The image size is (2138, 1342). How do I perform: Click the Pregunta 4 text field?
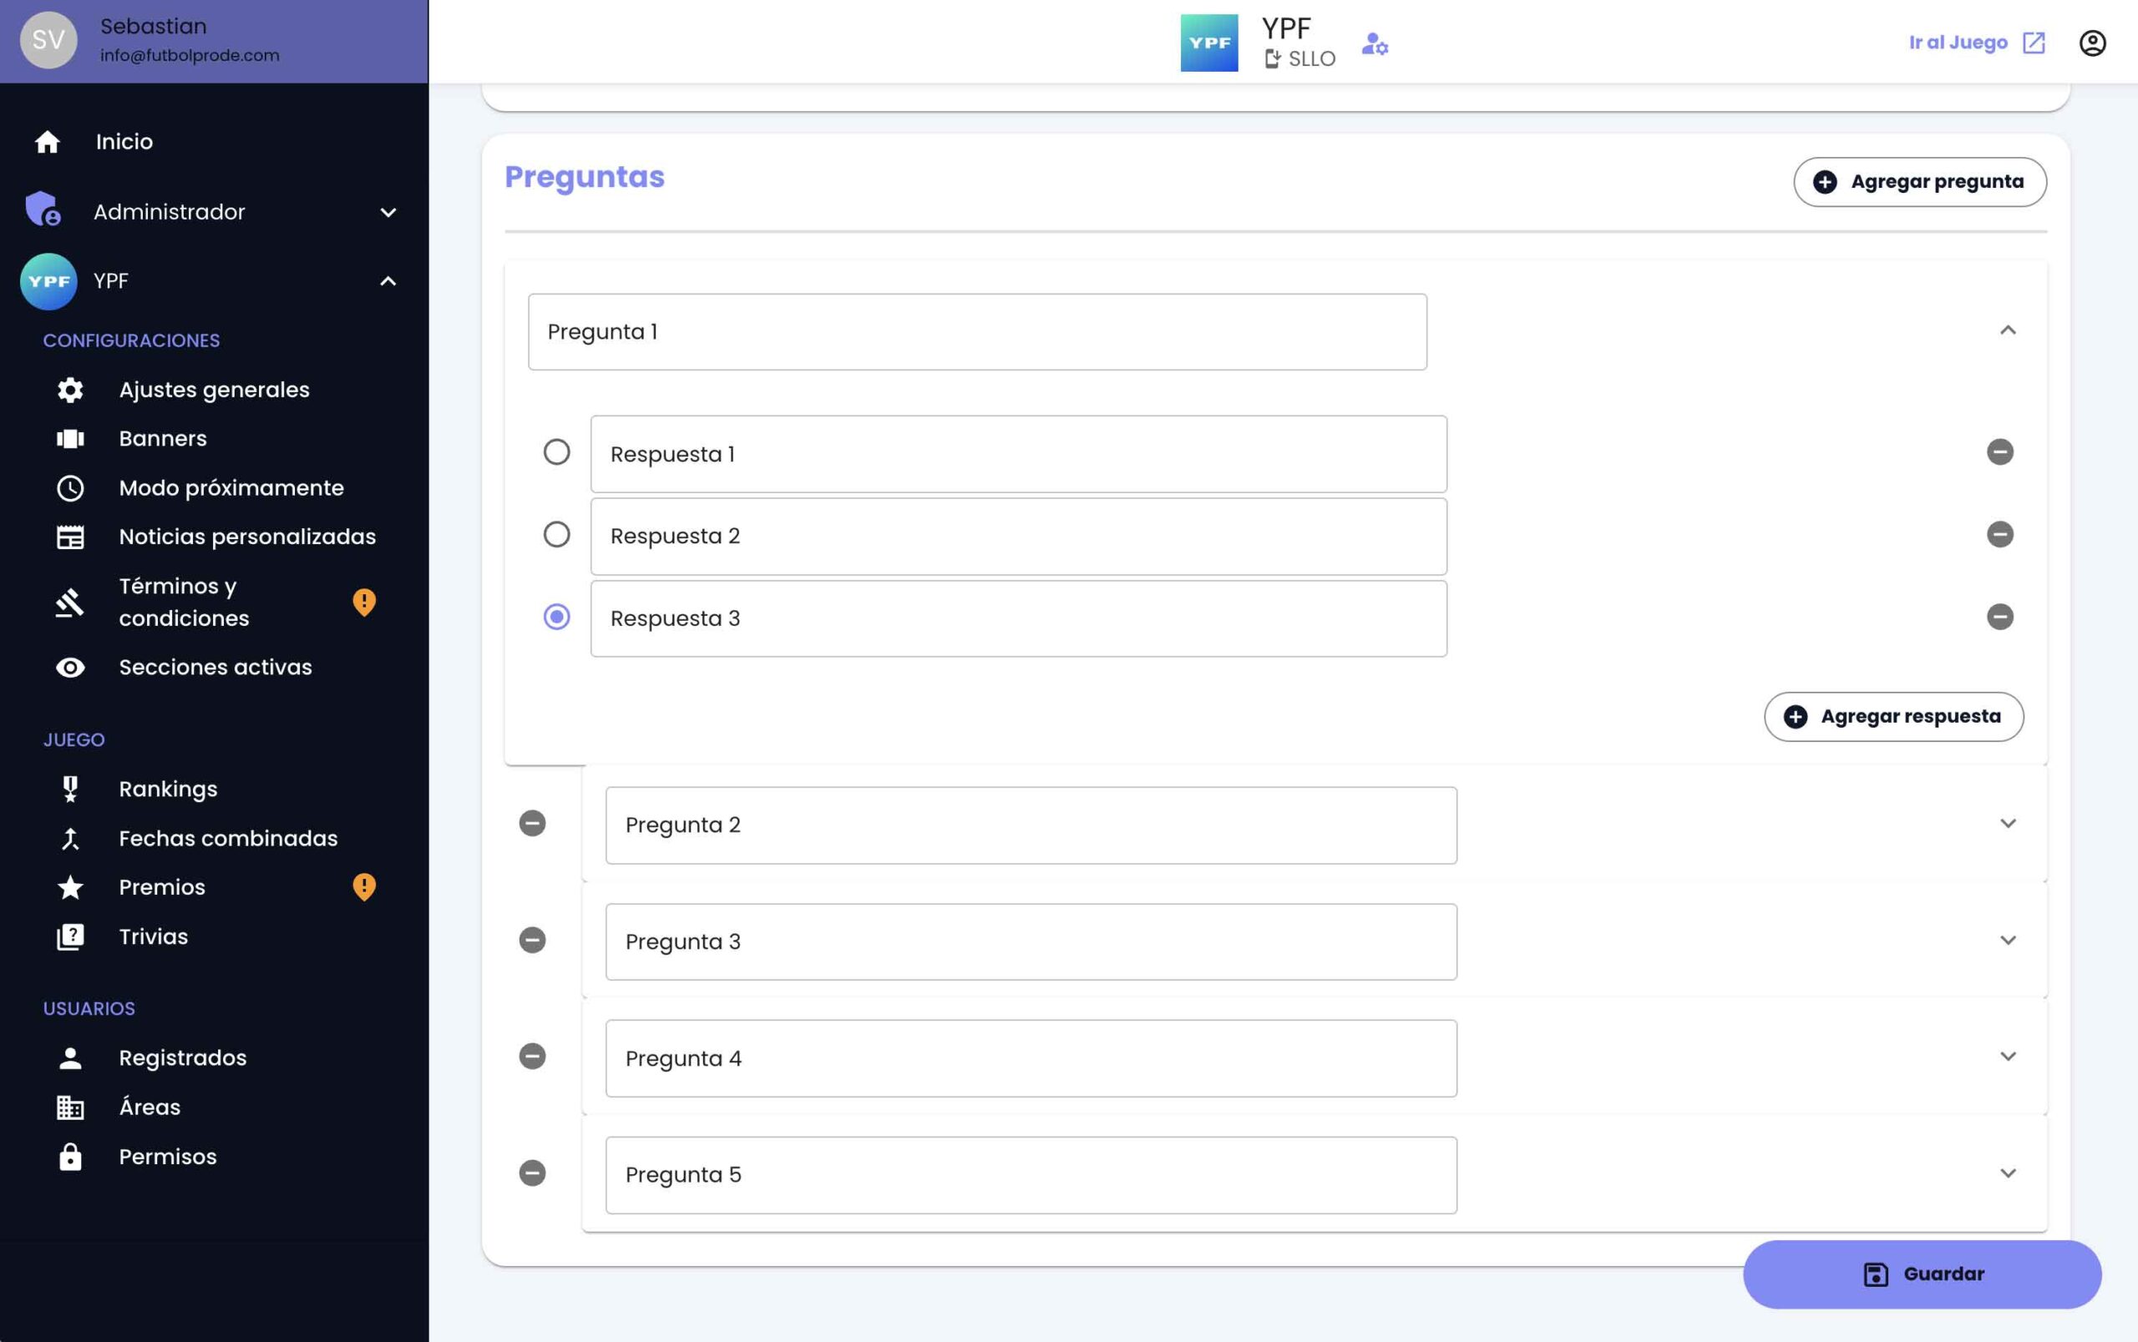pyautogui.click(x=1030, y=1058)
